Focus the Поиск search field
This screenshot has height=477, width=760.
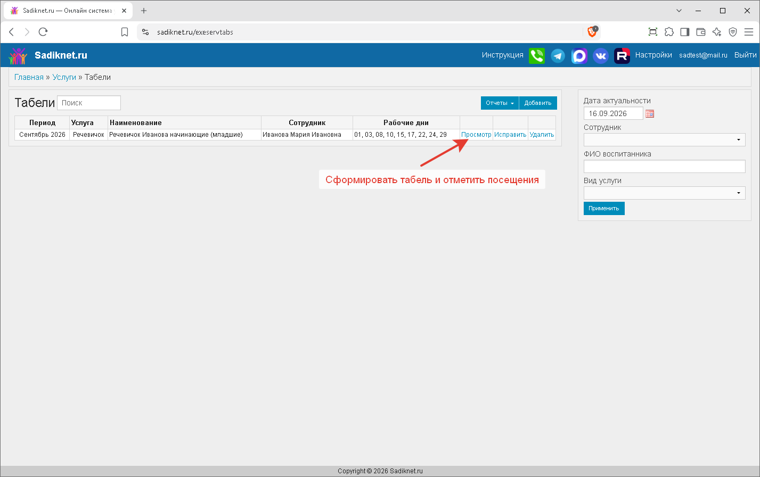tap(89, 103)
